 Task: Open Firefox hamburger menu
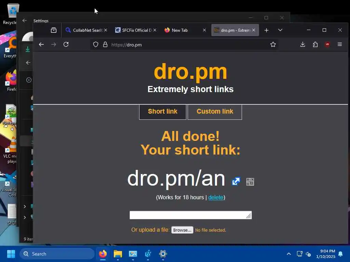coord(340,44)
